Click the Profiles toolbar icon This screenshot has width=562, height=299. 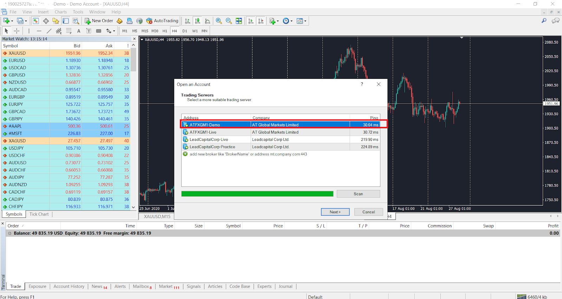tap(20, 21)
